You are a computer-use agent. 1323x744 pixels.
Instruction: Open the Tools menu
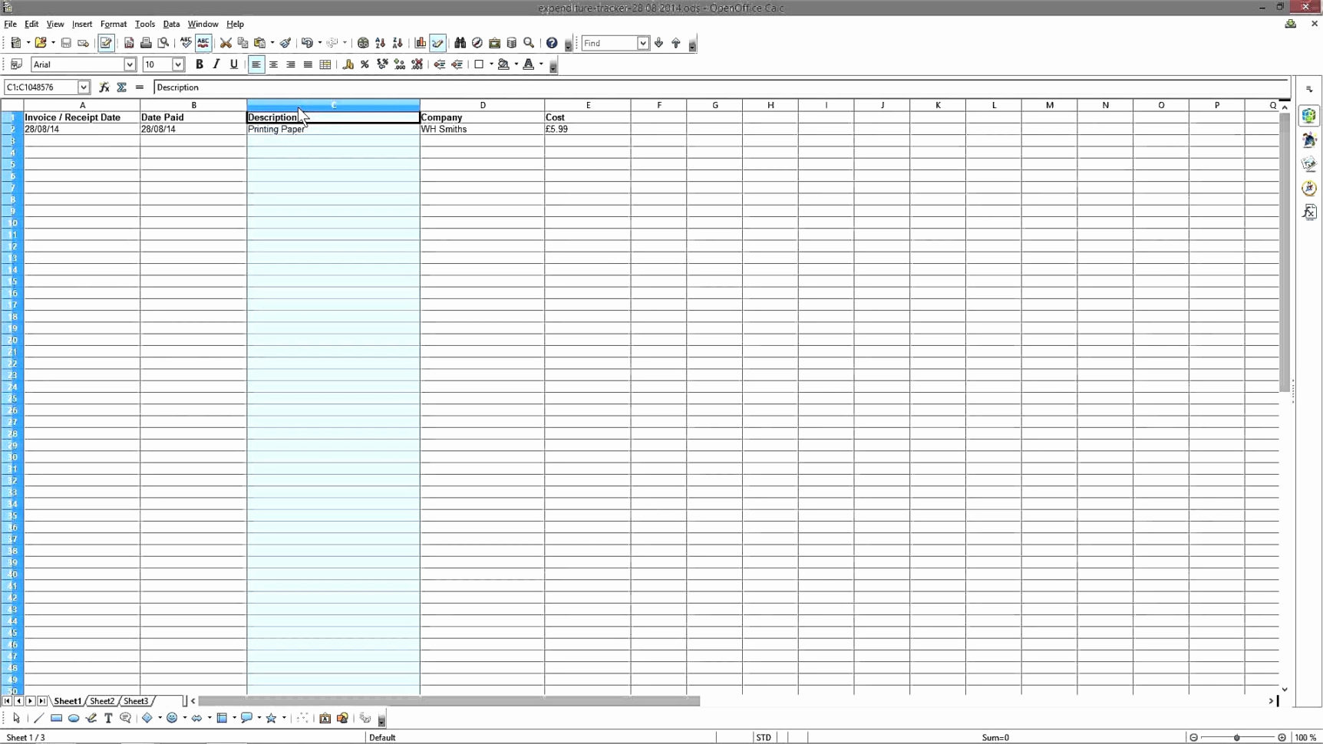pos(145,24)
